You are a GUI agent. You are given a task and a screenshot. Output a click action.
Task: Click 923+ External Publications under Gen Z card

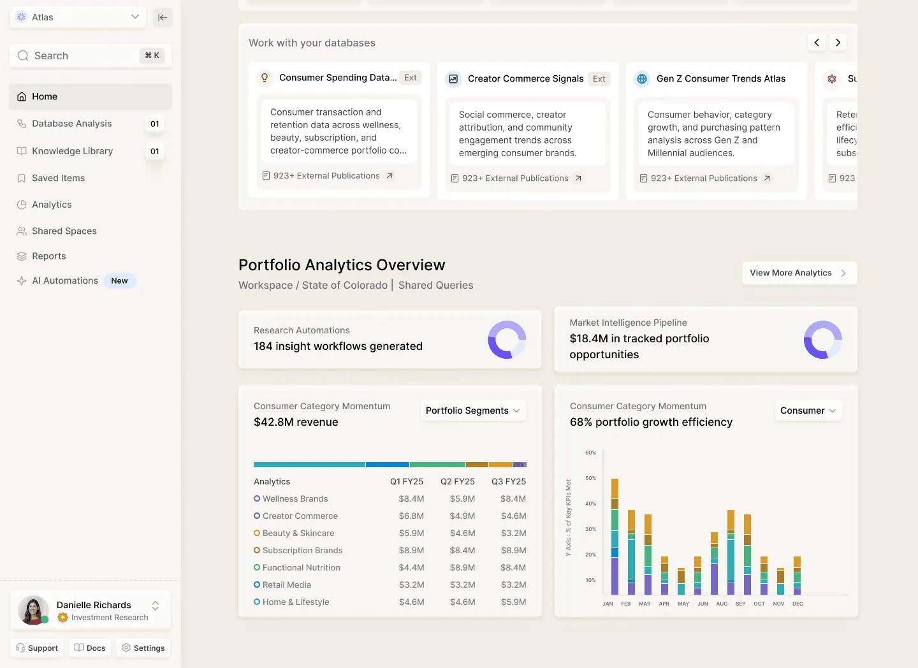pyautogui.click(x=704, y=178)
